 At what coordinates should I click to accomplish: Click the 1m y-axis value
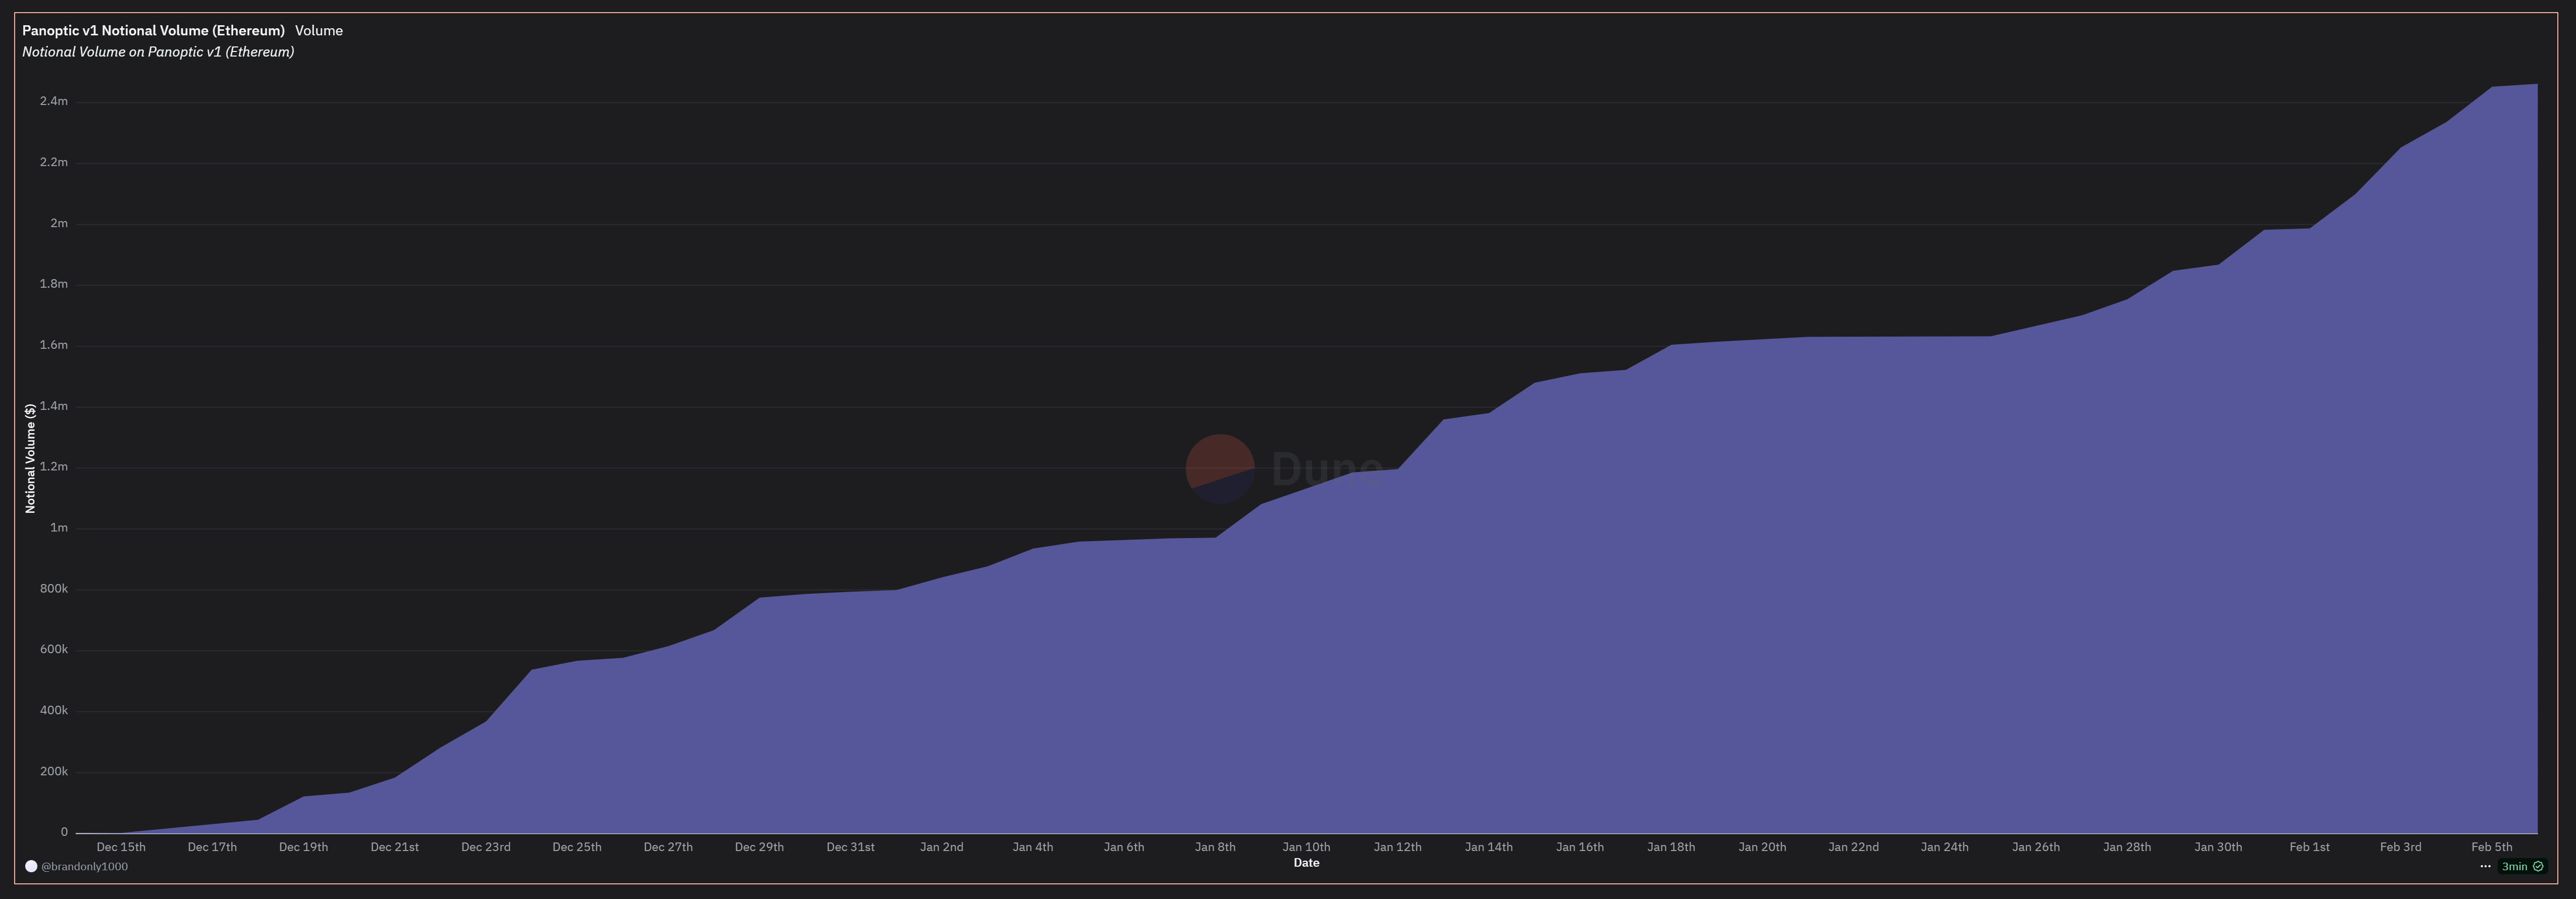point(59,528)
